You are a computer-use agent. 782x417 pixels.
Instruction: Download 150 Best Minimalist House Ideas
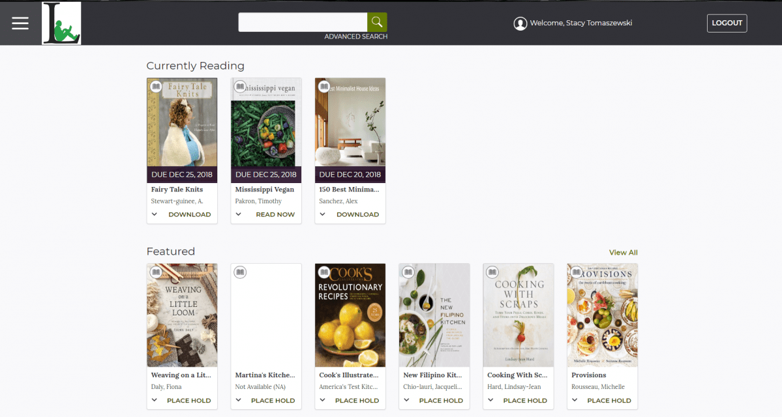click(x=357, y=215)
